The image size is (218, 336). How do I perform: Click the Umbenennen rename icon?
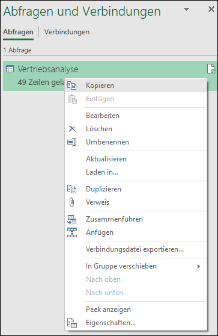click(x=72, y=142)
